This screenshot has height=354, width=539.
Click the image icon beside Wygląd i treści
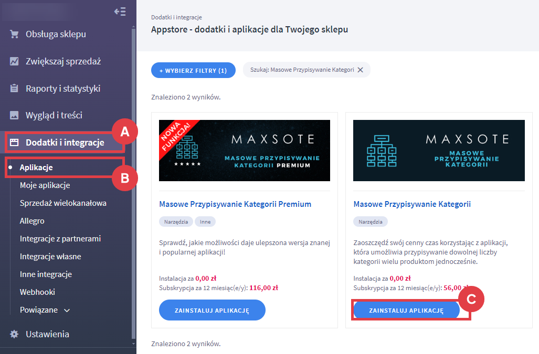tap(14, 115)
